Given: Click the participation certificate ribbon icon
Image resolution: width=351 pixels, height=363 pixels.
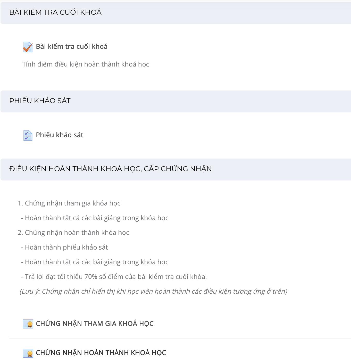Looking at the screenshot, I should pos(28,324).
